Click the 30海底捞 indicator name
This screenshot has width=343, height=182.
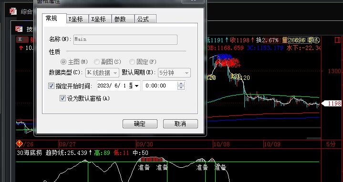(x=29, y=153)
